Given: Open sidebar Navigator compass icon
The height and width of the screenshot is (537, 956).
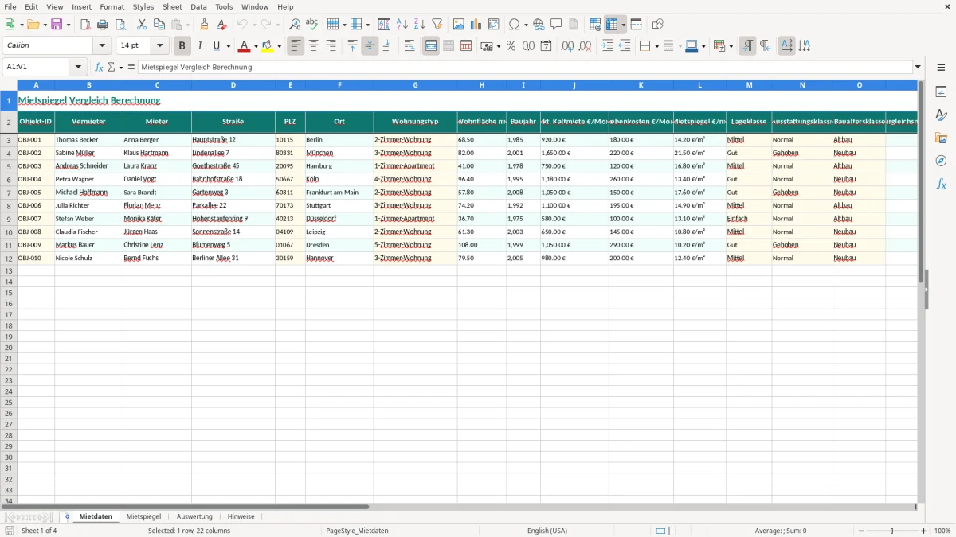Looking at the screenshot, I should click(941, 161).
